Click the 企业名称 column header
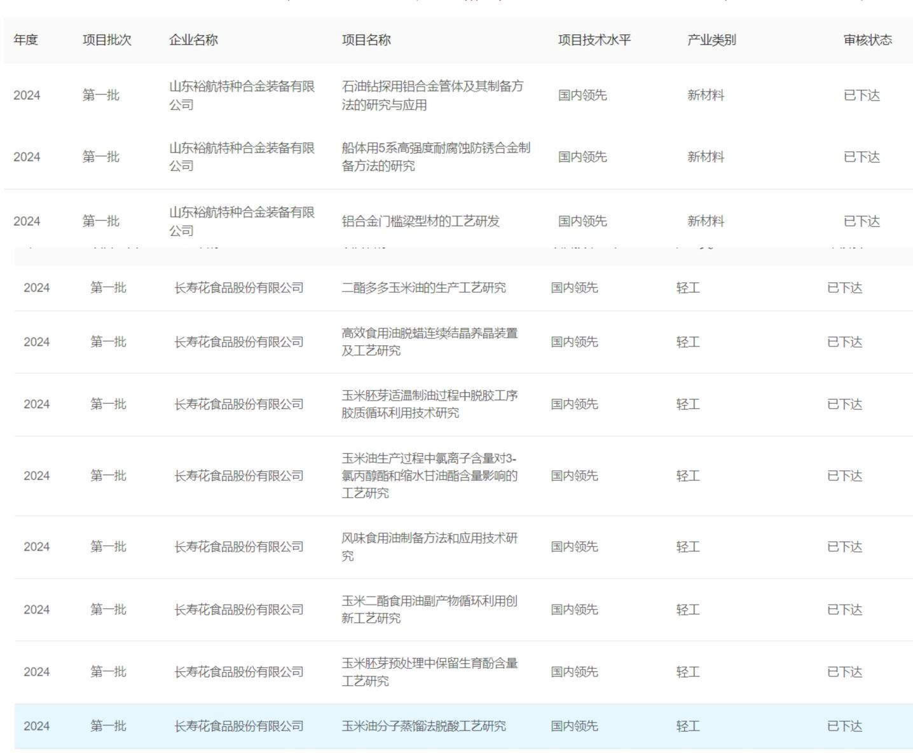This screenshot has width=913, height=754. (x=193, y=40)
